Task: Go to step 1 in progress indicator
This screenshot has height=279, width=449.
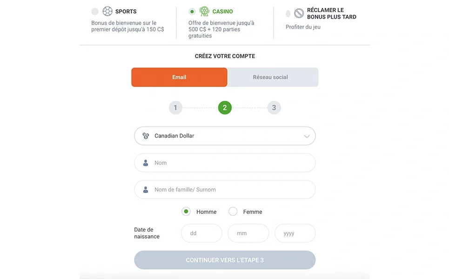Action: click(x=175, y=108)
